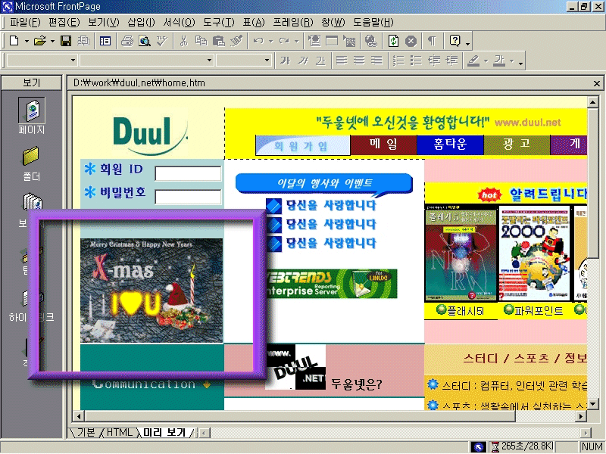Click the Undo arrow icon
Image resolution: width=606 pixels, height=454 pixels.
258,41
